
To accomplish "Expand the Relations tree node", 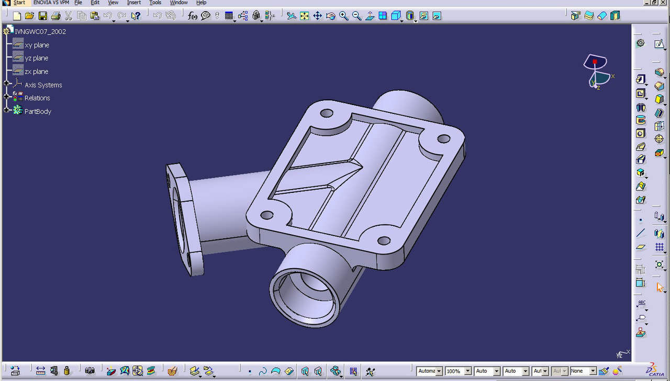I will 7,96.
